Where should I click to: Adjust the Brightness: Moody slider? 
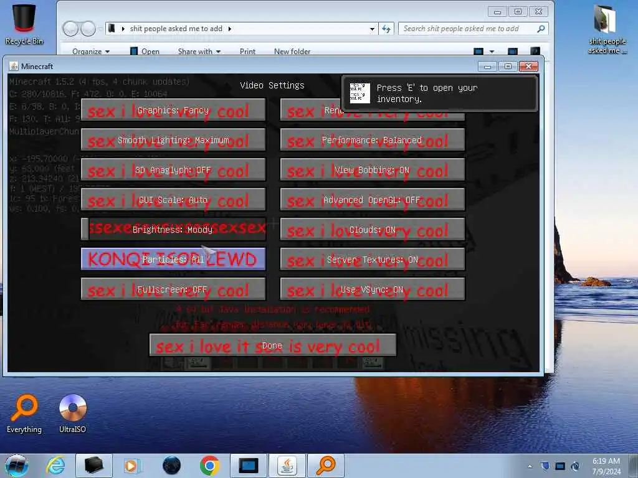pos(173,229)
